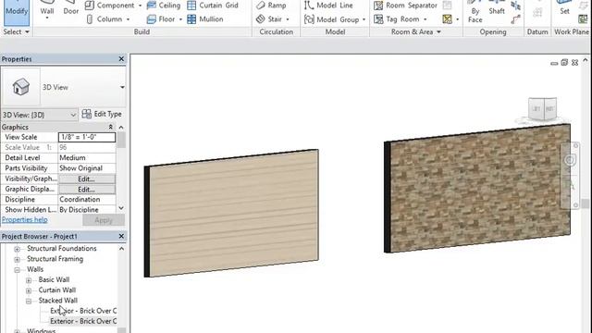Click the Door tool
The width and height of the screenshot is (592, 333).
(x=70, y=10)
